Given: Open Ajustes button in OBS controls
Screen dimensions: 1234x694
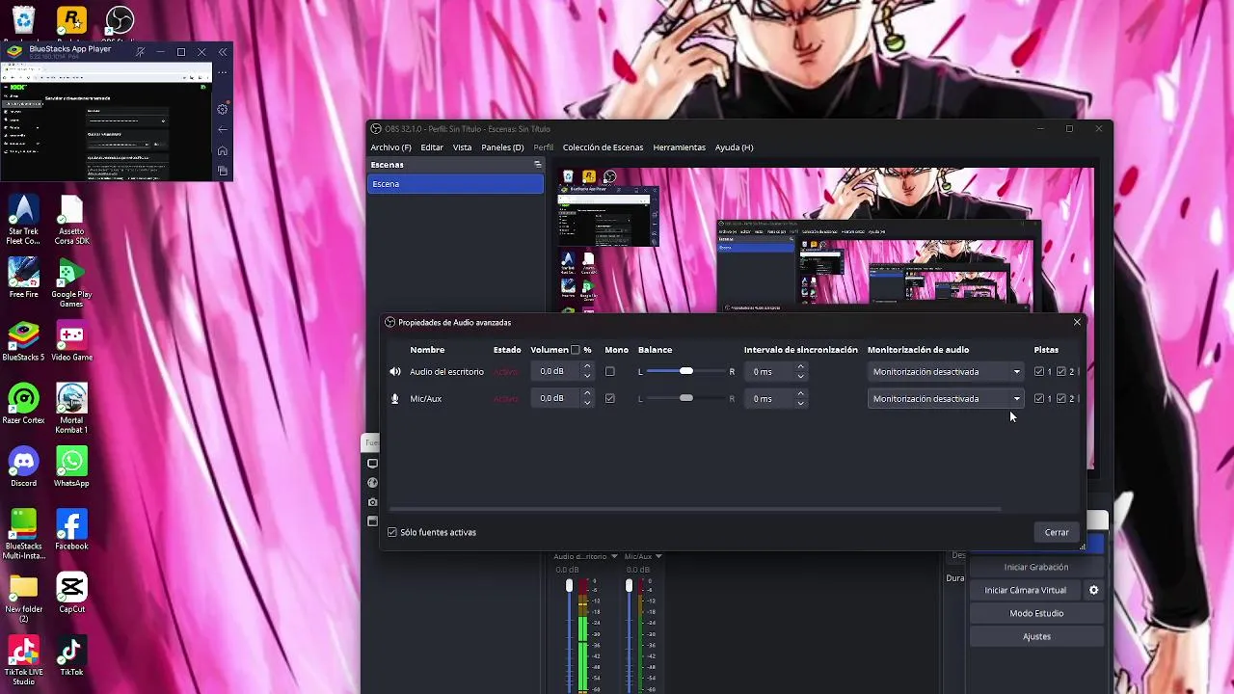Looking at the screenshot, I should (x=1036, y=636).
